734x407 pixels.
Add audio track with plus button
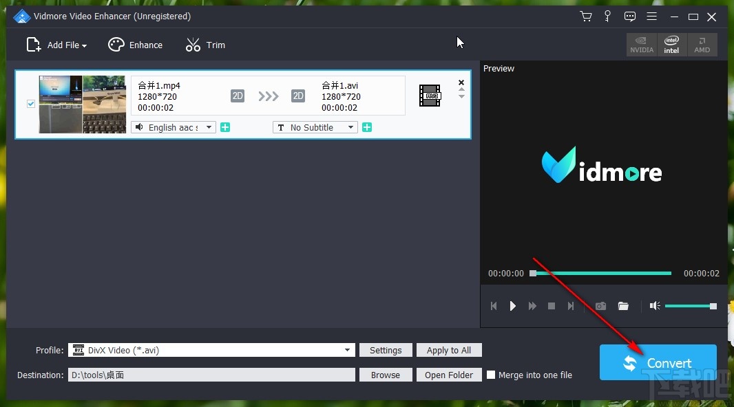[225, 127]
